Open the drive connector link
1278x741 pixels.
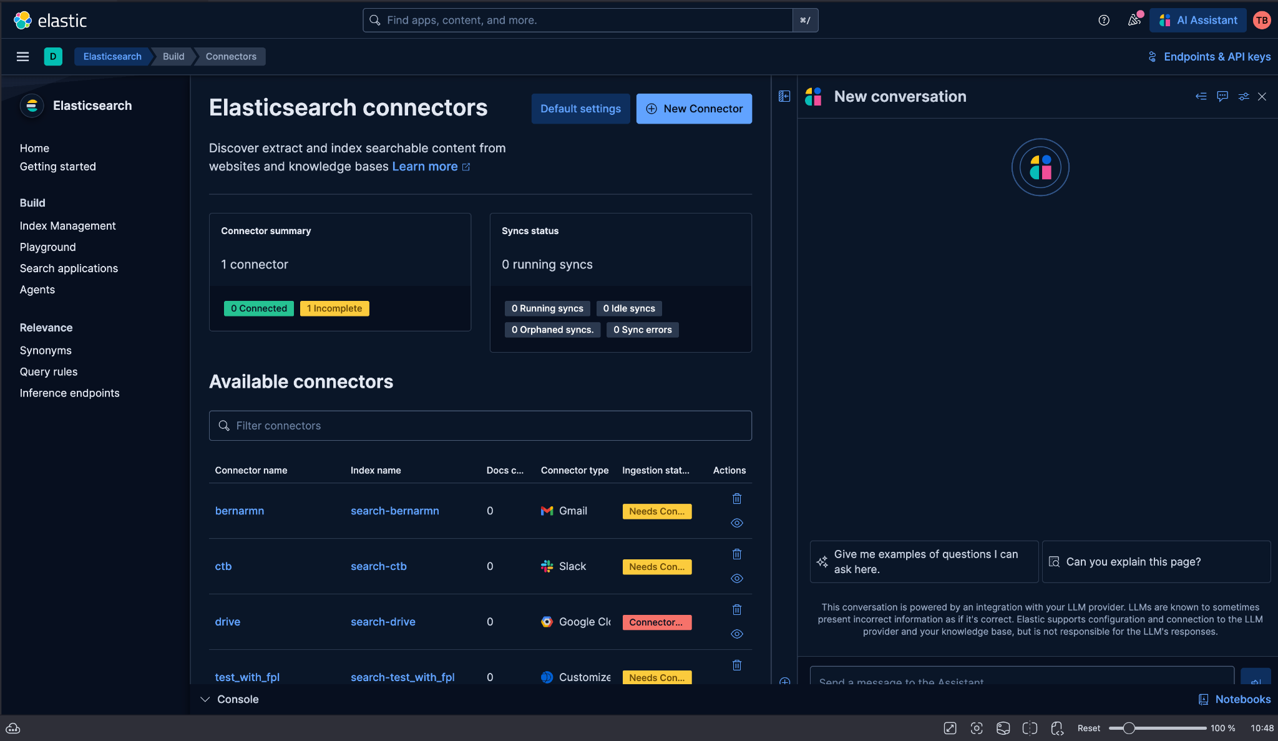(x=228, y=622)
